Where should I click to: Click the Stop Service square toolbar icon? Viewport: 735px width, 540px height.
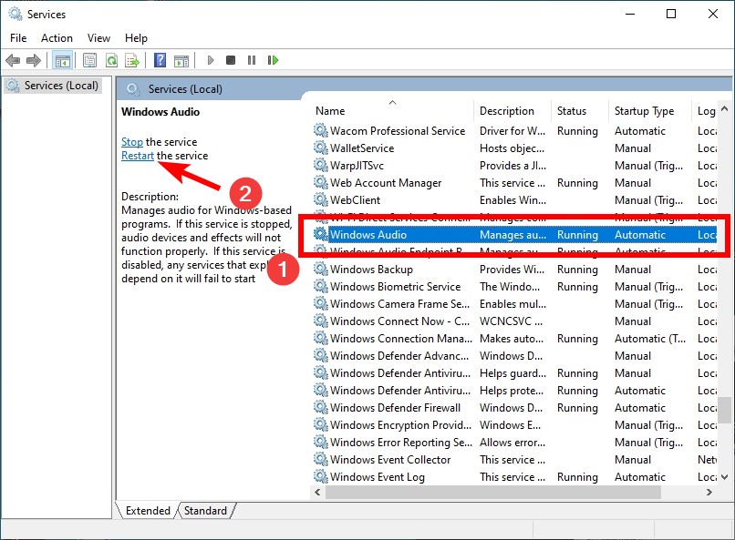point(230,60)
